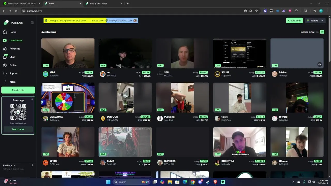This screenshot has height=186, width=331.
Task: Open the ROBERTOA livestream thumbnail
Action: [x=240, y=142]
